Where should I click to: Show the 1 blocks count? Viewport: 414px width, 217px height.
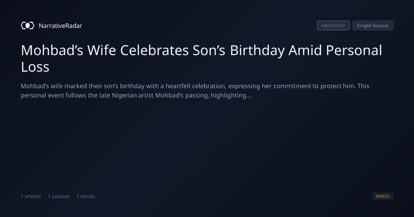[86, 196]
